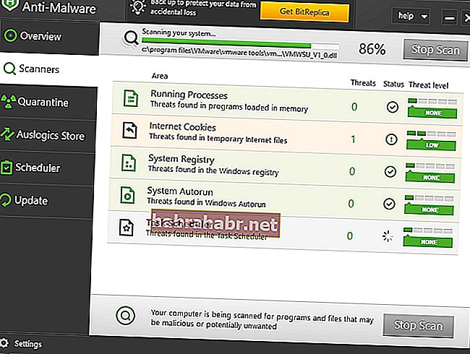The width and height of the screenshot is (470, 354).
Task: Click the Area column header
Action: coord(160,76)
